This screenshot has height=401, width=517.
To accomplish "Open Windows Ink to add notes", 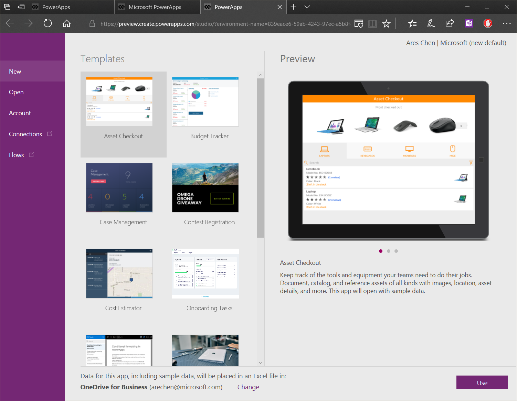I will (x=431, y=23).
